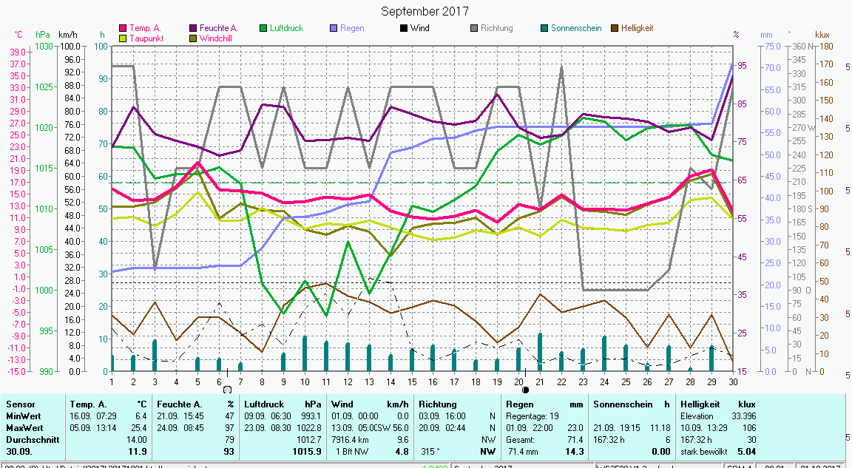The image size is (852, 468).
Task: Click the black Wind legend square
Action: coord(404,29)
